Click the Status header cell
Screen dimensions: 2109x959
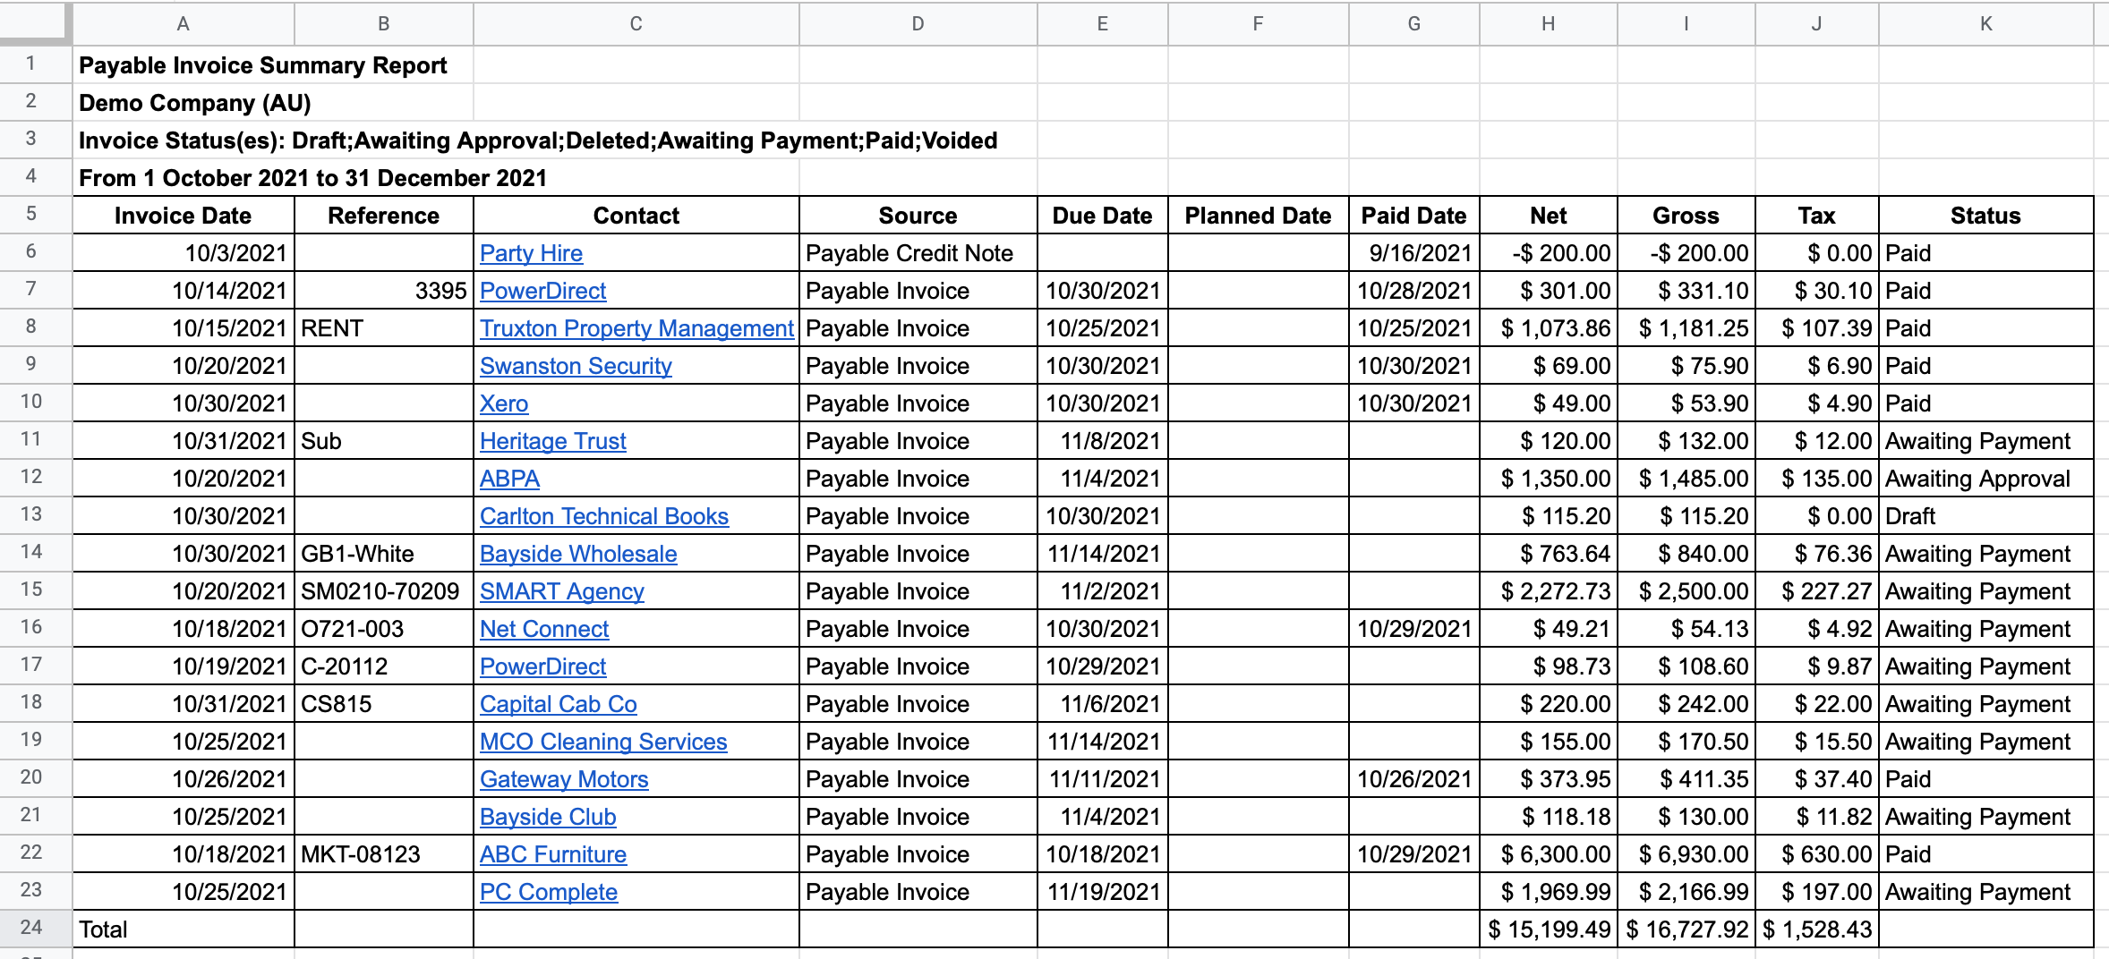point(1986,216)
